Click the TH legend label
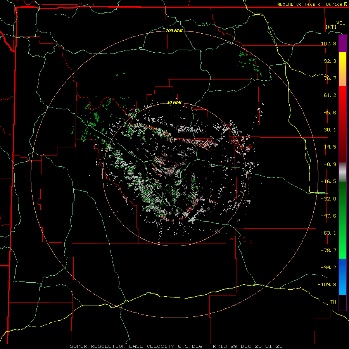 coord(333,302)
